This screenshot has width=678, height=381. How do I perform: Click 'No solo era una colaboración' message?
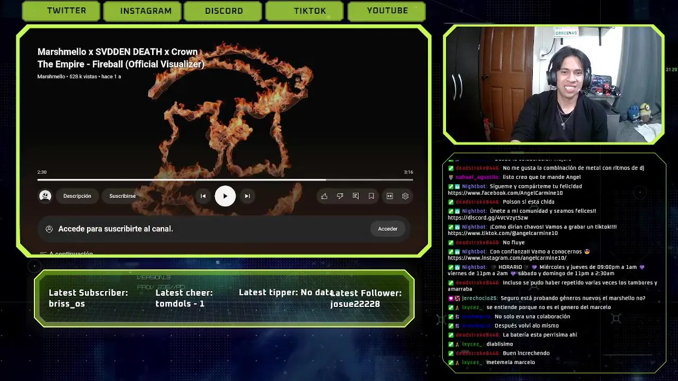point(532,316)
